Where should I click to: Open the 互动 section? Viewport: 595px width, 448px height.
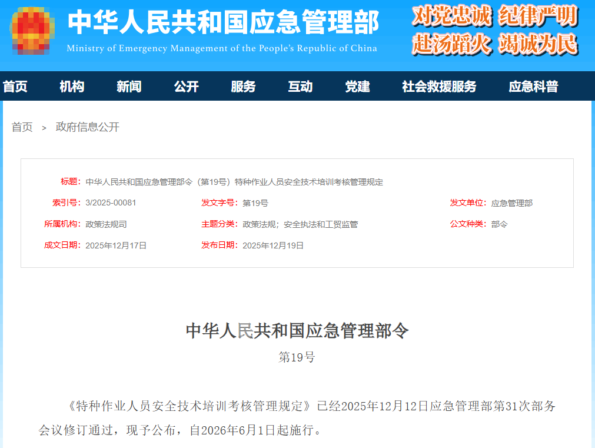(300, 86)
